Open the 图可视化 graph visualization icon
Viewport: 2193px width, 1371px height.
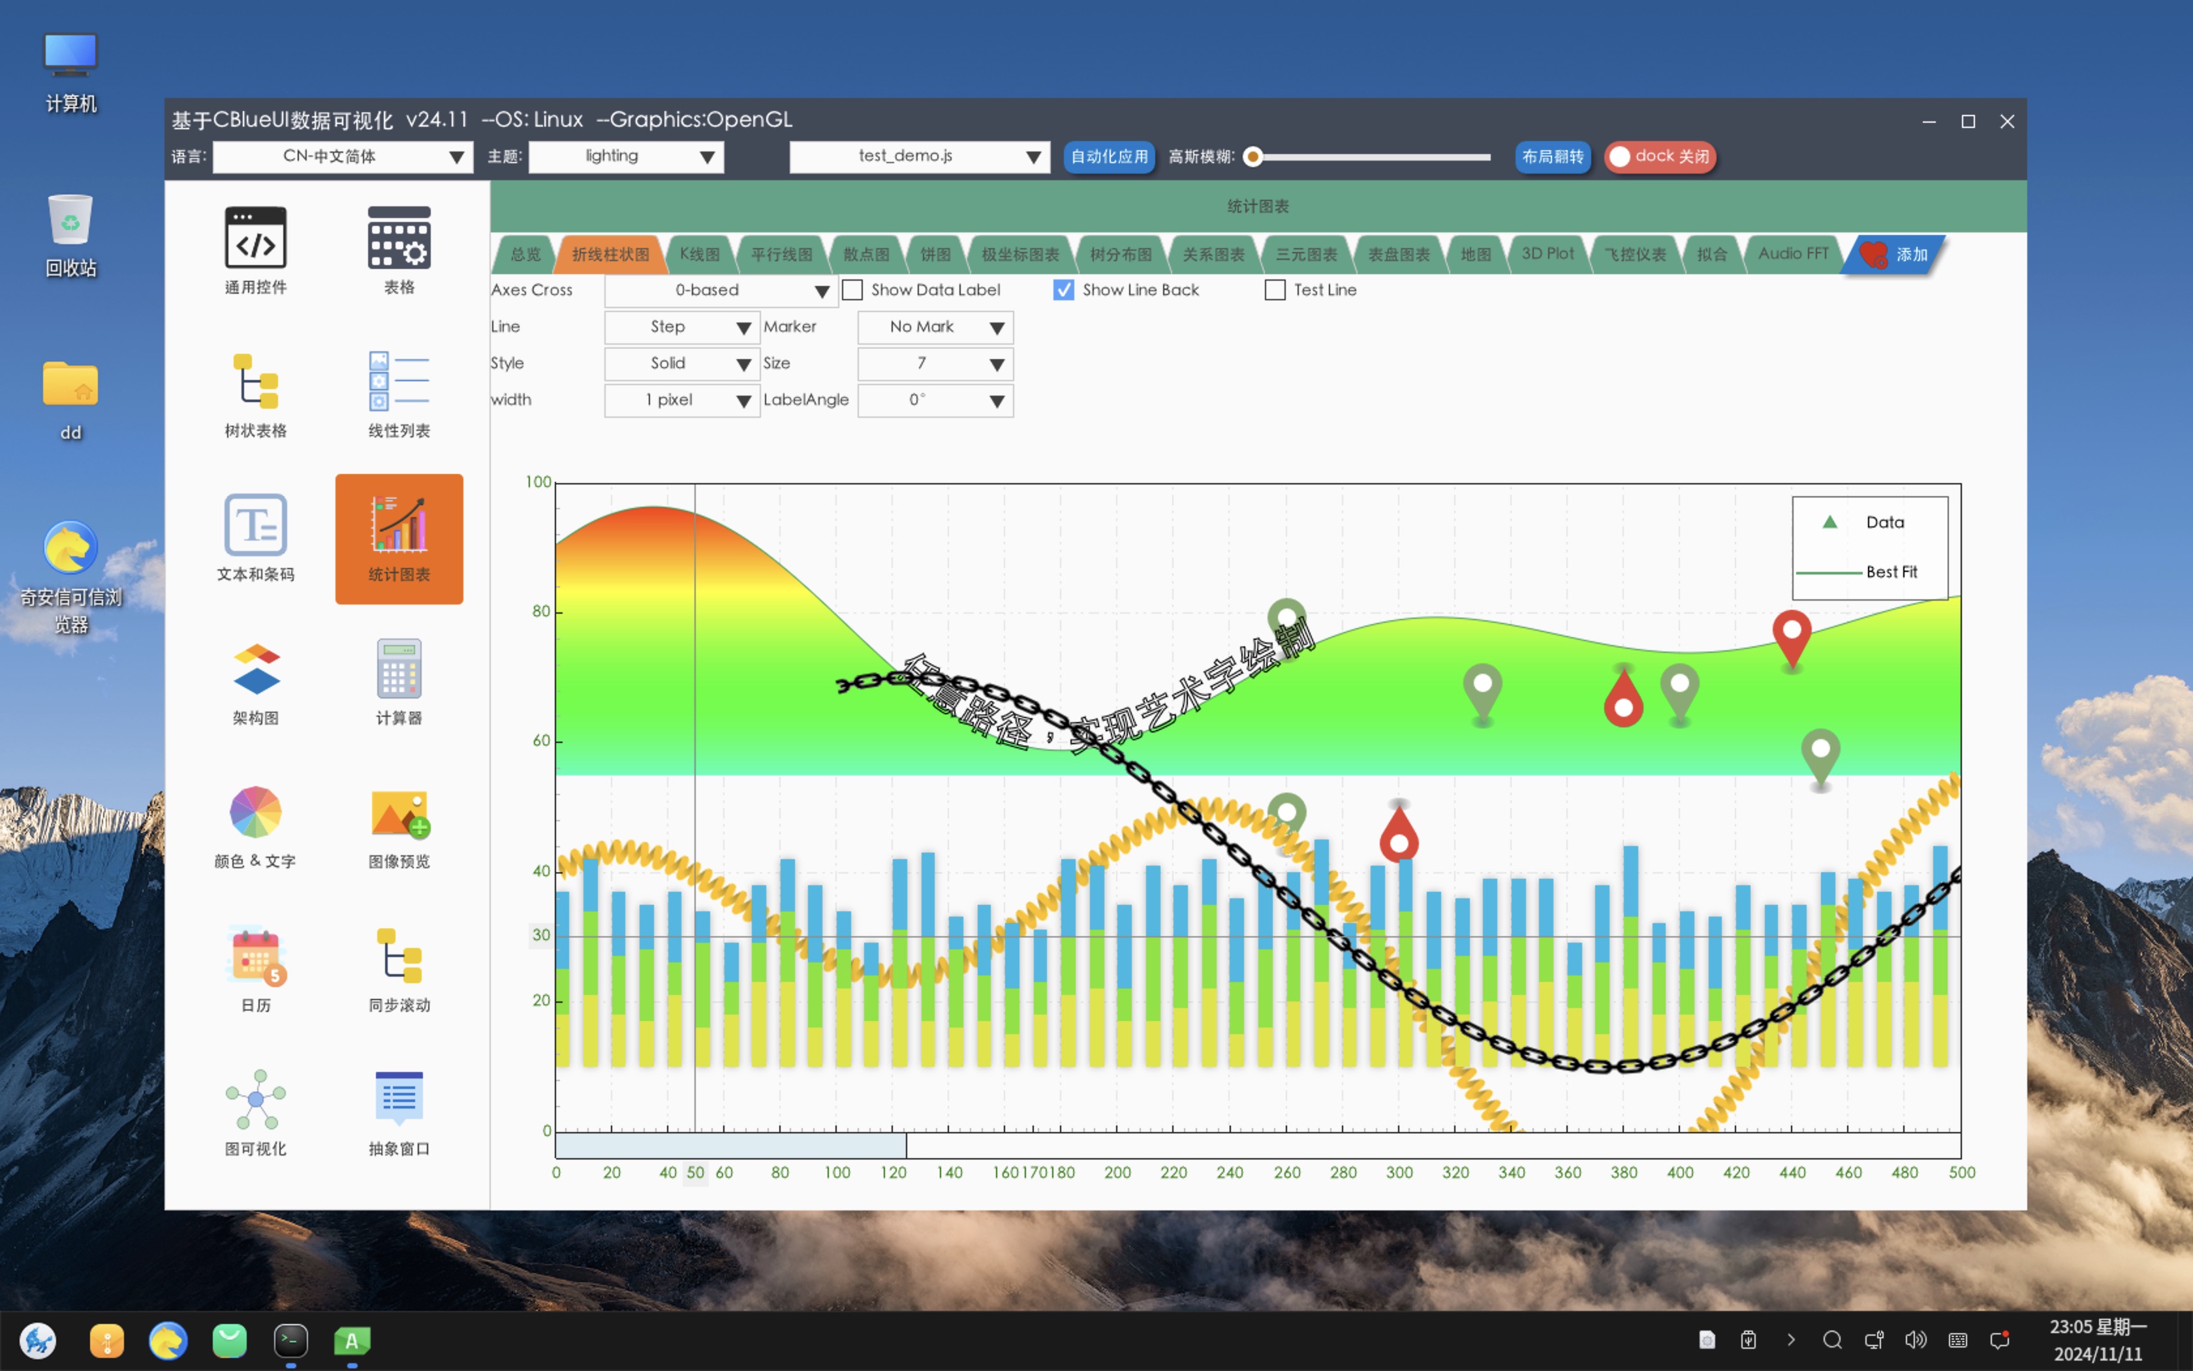[256, 1114]
